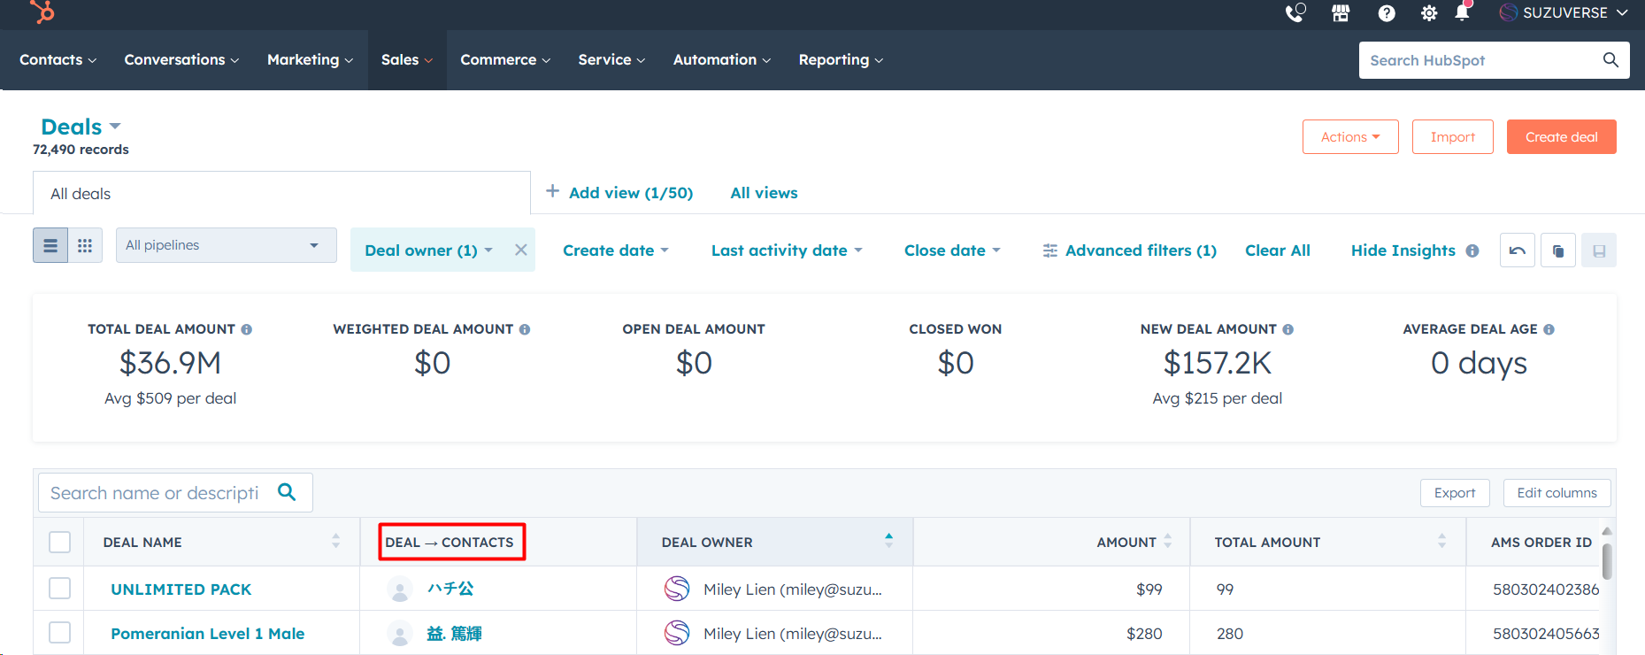Open the Commerce navigation menu
This screenshot has height=655, width=1645.
(504, 60)
